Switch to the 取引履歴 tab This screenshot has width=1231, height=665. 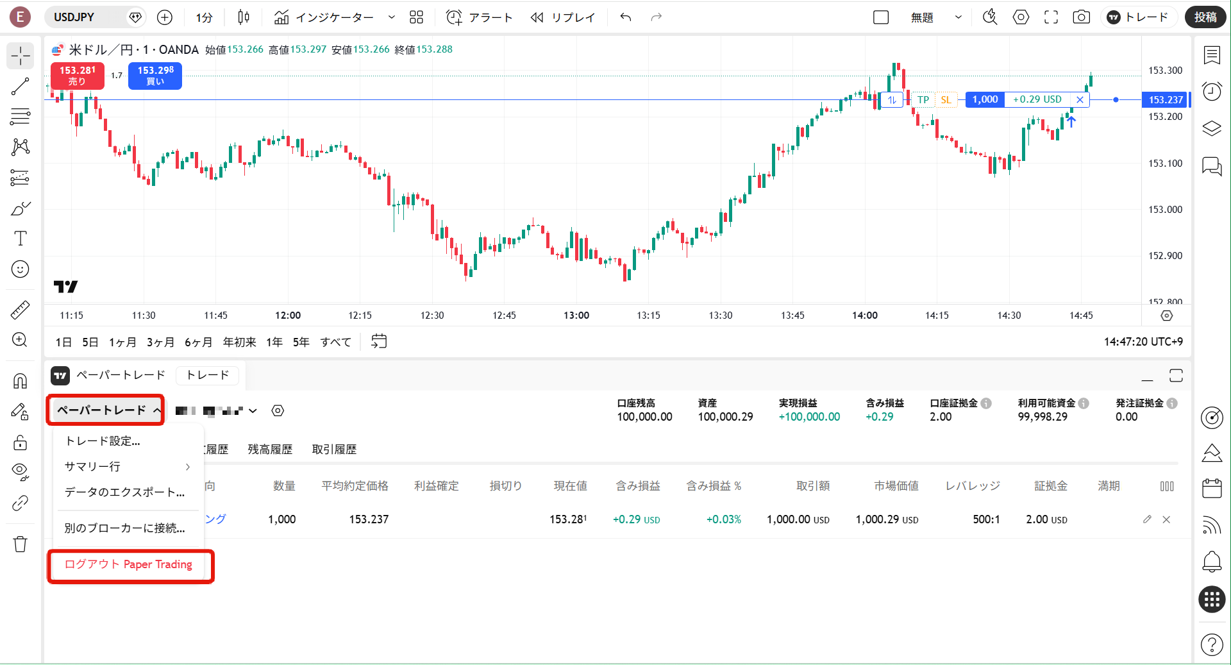[x=334, y=449]
